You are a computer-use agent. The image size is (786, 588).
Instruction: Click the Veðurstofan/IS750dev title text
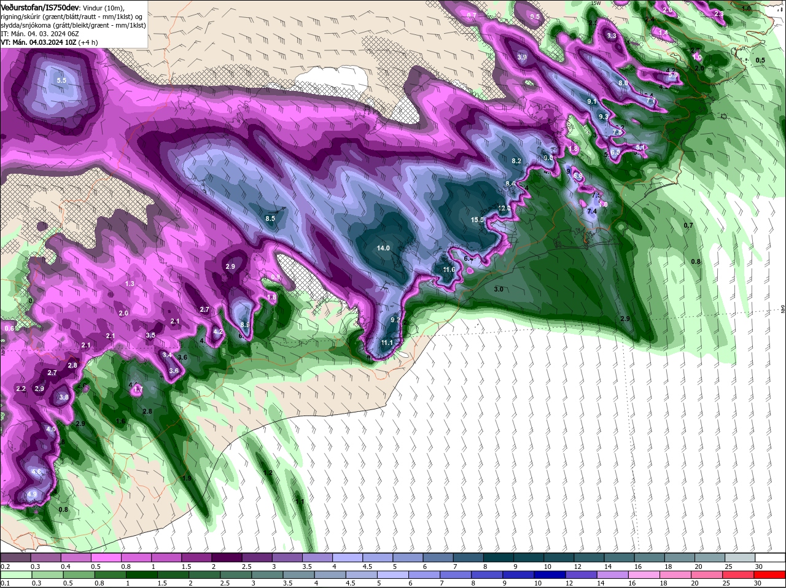pos(40,7)
